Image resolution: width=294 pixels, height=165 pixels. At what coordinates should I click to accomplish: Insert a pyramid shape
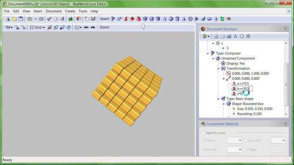point(164,19)
